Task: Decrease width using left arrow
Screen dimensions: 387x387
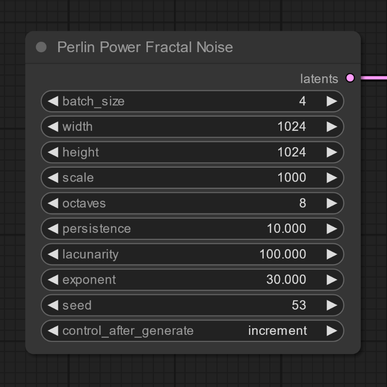Action: pyautogui.click(x=53, y=127)
